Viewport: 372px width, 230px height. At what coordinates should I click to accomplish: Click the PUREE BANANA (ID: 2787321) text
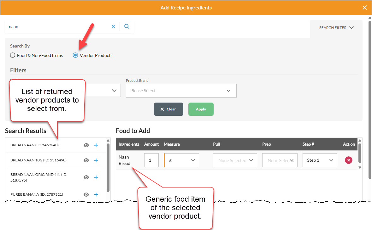[37, 194]
